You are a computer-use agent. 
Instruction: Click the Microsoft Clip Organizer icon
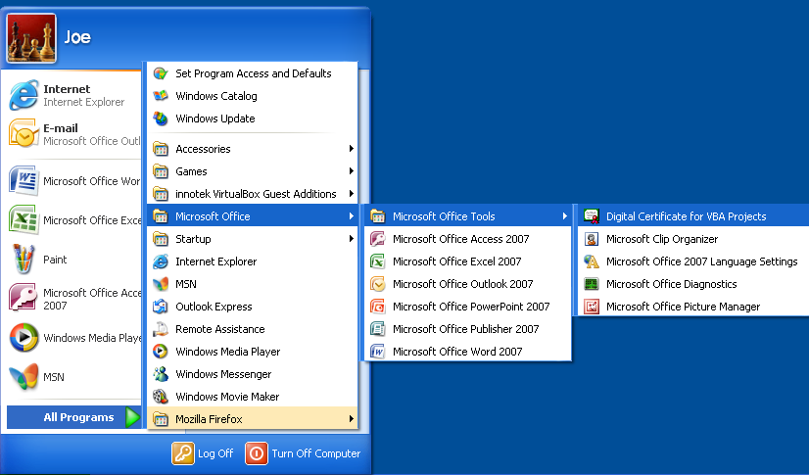(592, 239)
